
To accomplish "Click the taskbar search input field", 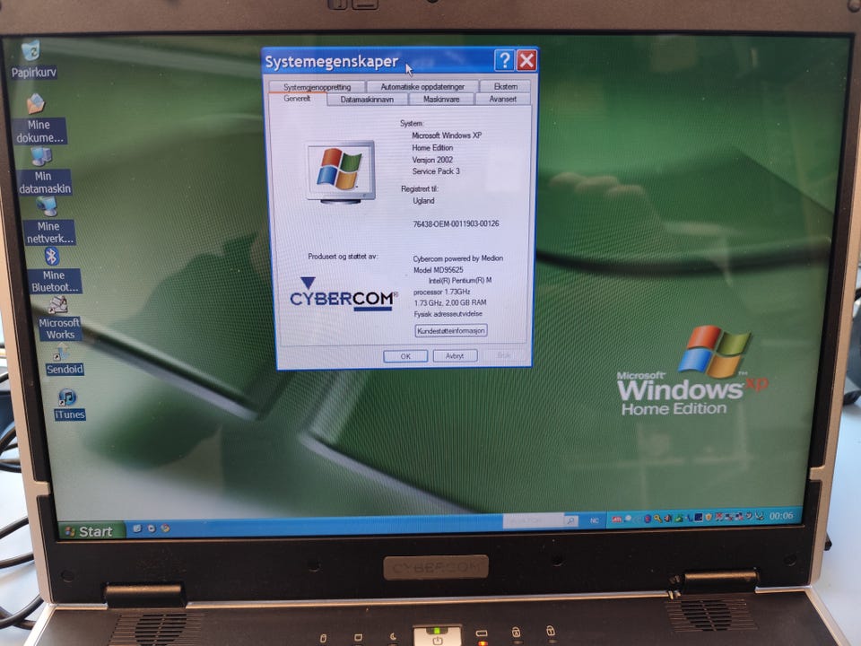I will coord(533,520).
